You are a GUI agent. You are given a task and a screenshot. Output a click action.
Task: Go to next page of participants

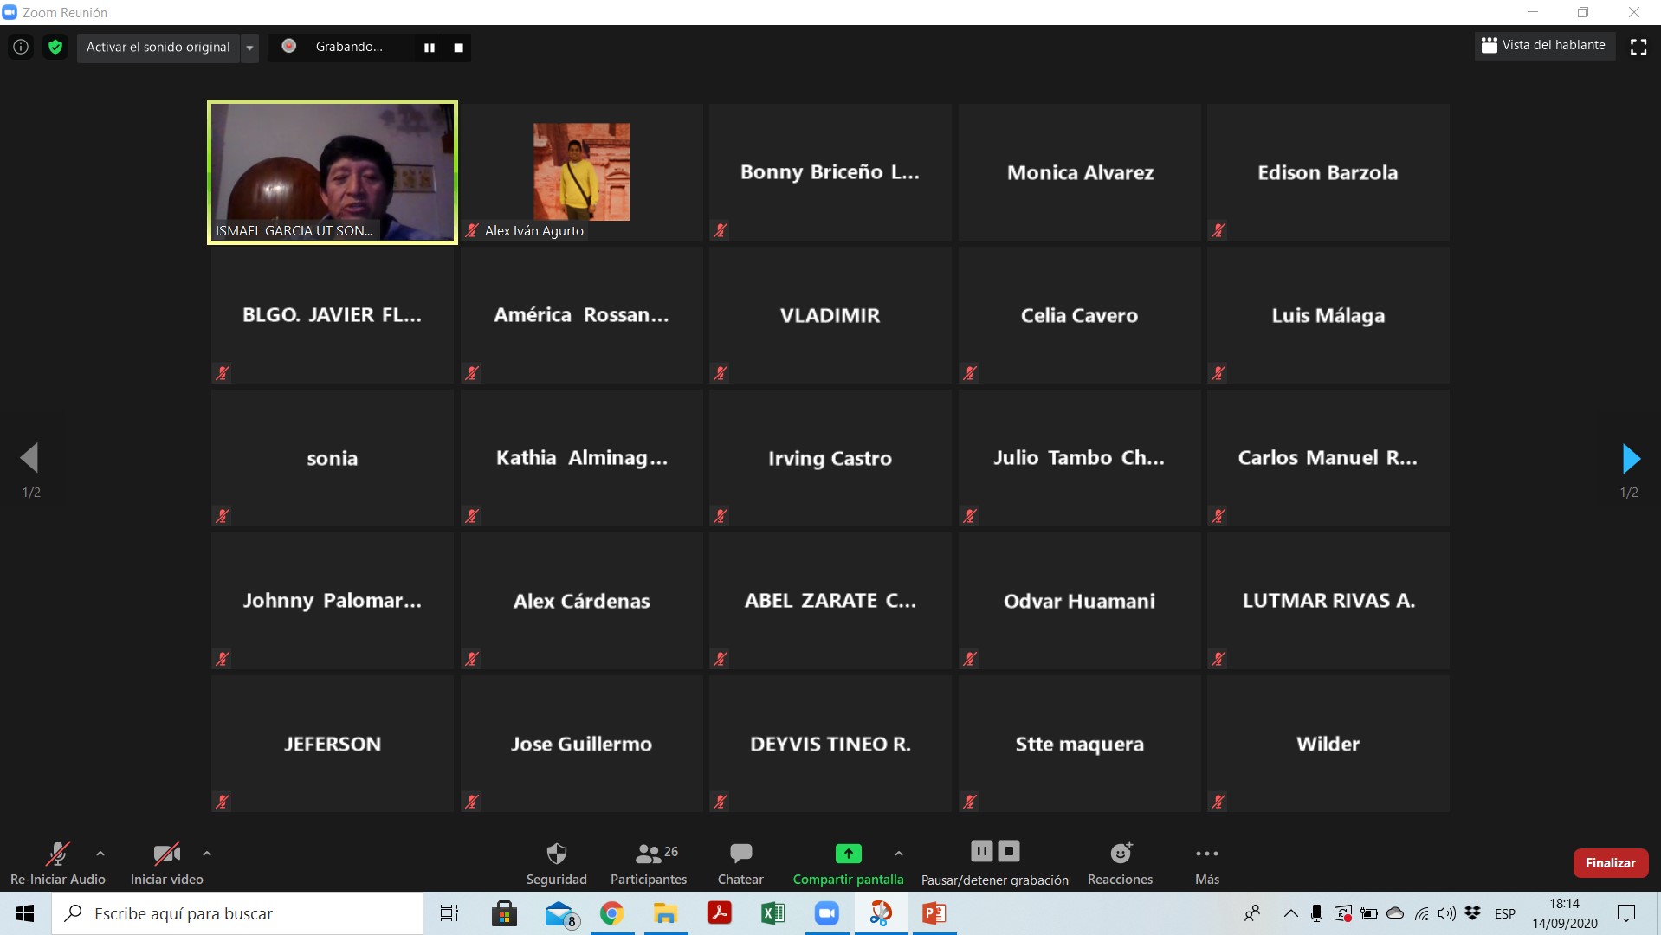pyautogui.click(x=1630, y=459)
